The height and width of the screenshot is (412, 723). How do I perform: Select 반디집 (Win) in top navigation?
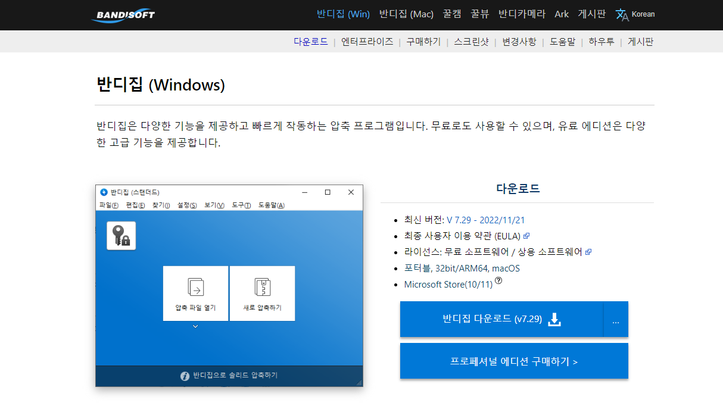(343, 14)
